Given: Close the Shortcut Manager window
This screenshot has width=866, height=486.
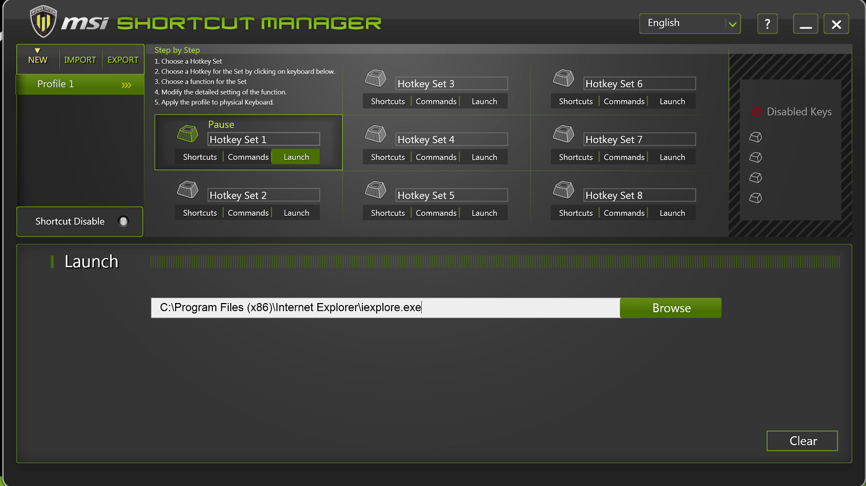Looking at the screenshot, I should point(836,24).
